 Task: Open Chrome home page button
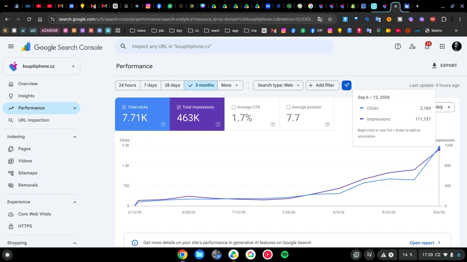(x=40, y=19)
